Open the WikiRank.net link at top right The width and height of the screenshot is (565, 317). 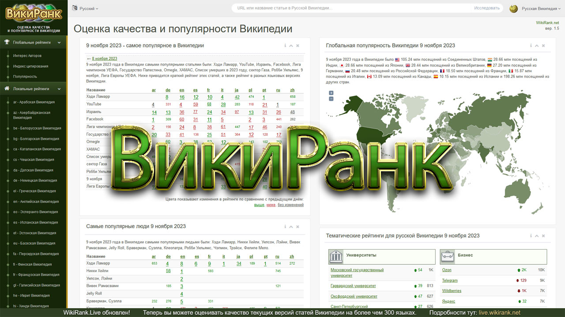click(x=547, y=22)
